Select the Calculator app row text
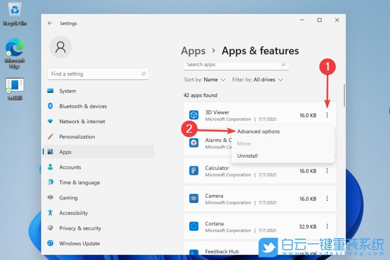The height and width of the screenshot is (260, 390). click(217, 168)
